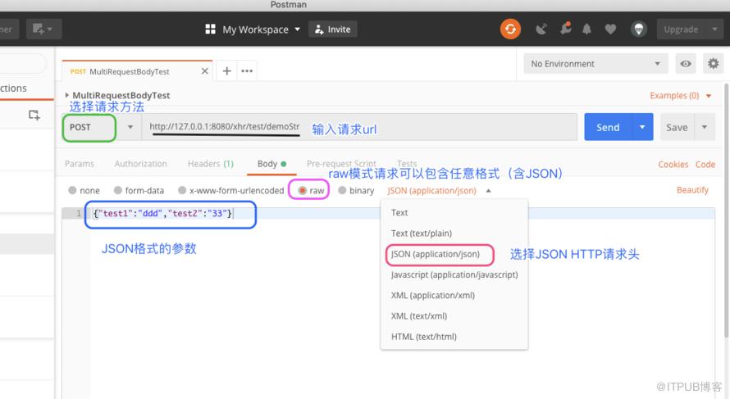Click the Invite button
The image size is (730, 399).
(332, 29)
